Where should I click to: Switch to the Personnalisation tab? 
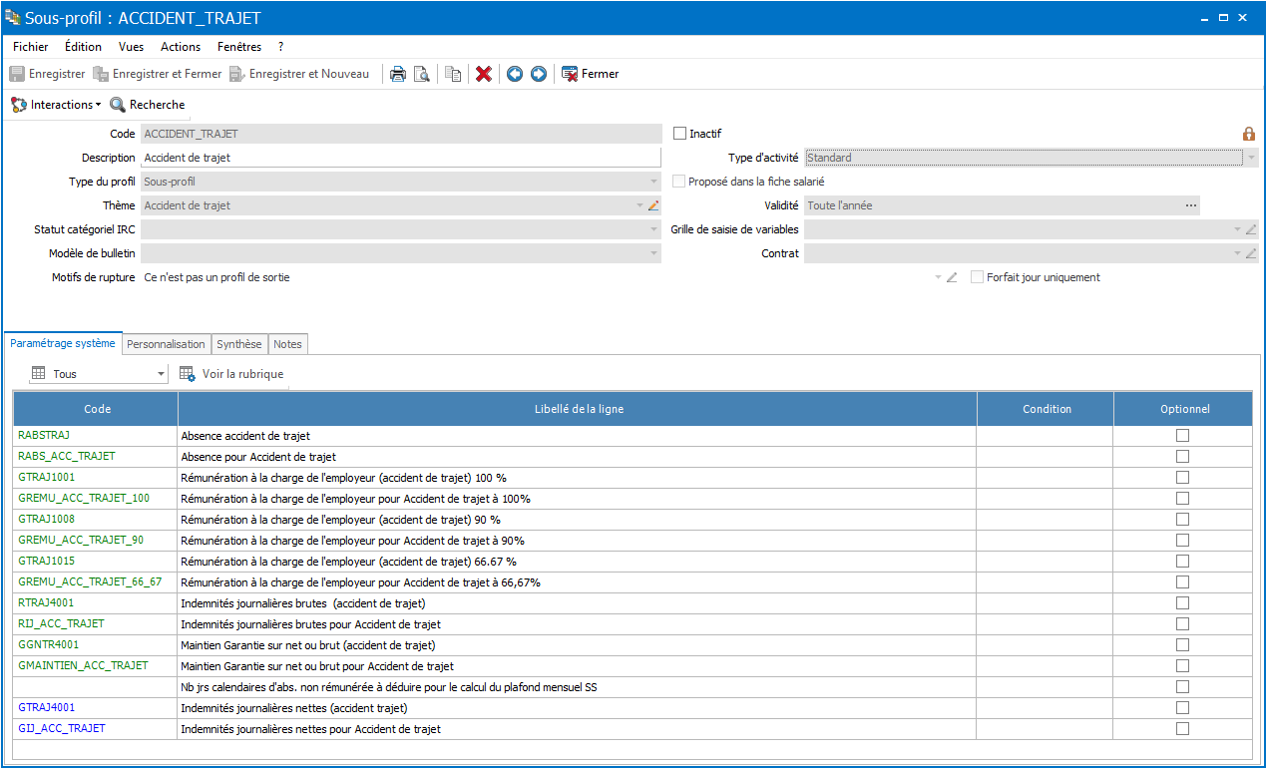(167, 344)
